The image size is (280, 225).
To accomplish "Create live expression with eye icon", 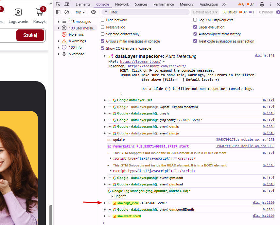I will click(94, 12).
